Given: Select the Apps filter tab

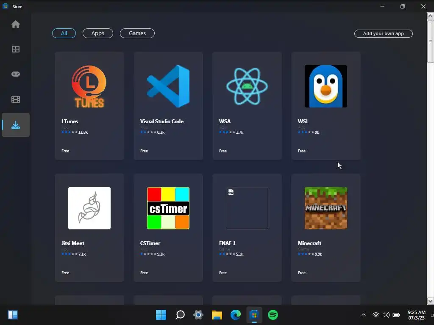Looking at the screenshot, I should [98, 33].
